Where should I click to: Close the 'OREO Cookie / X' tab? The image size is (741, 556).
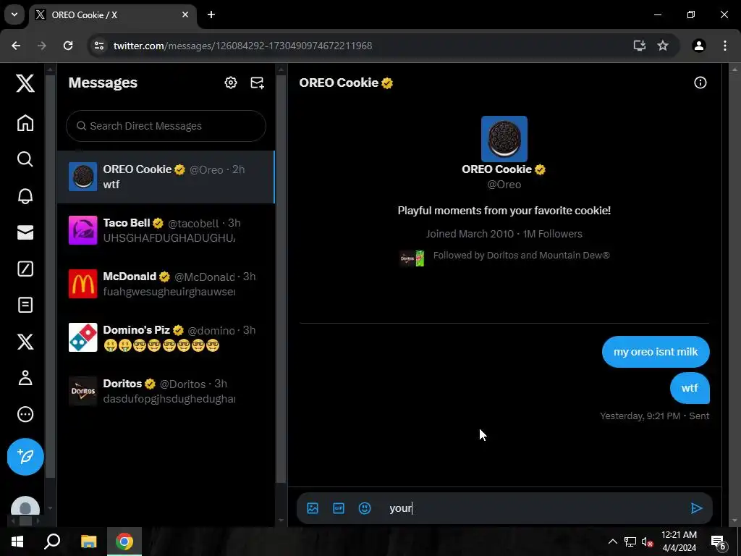tap(185, 14)
